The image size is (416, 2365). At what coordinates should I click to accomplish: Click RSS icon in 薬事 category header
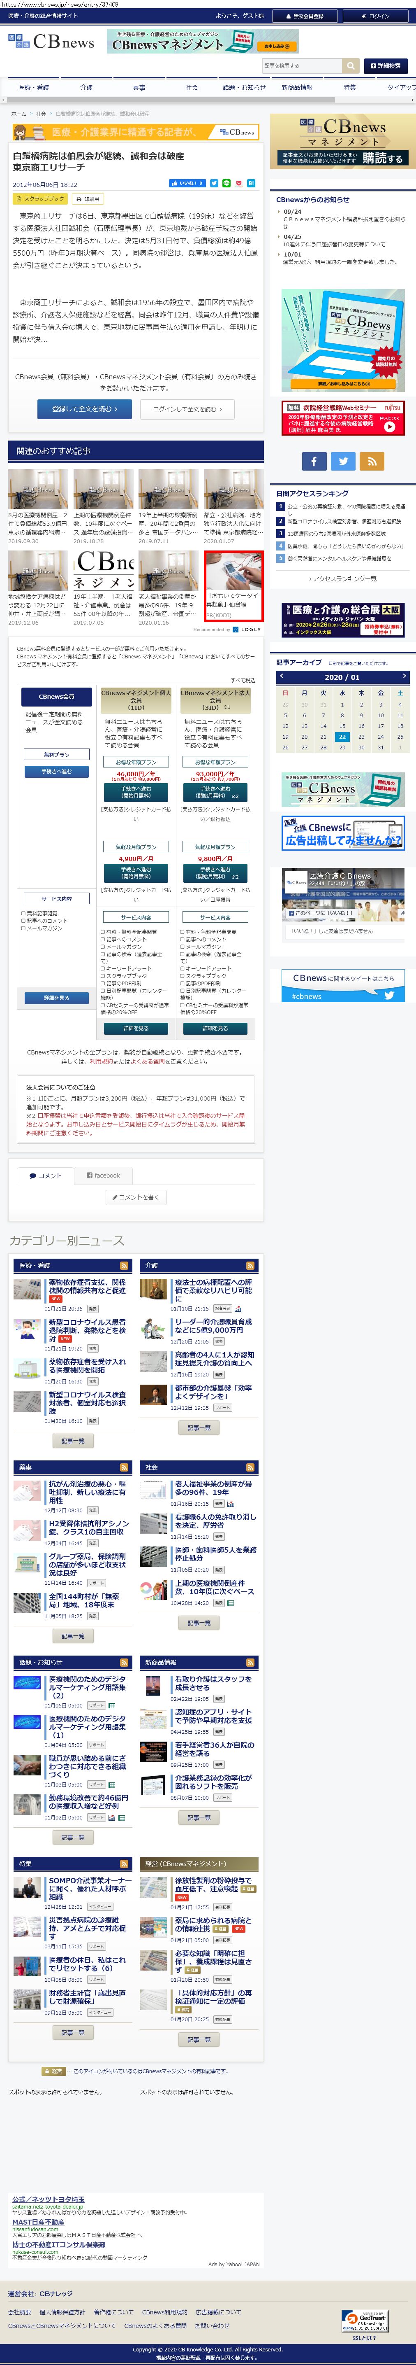[x=125, y=1467]
